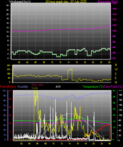Click the 'Rainfall (mm)' legend label

coord(8,87)
